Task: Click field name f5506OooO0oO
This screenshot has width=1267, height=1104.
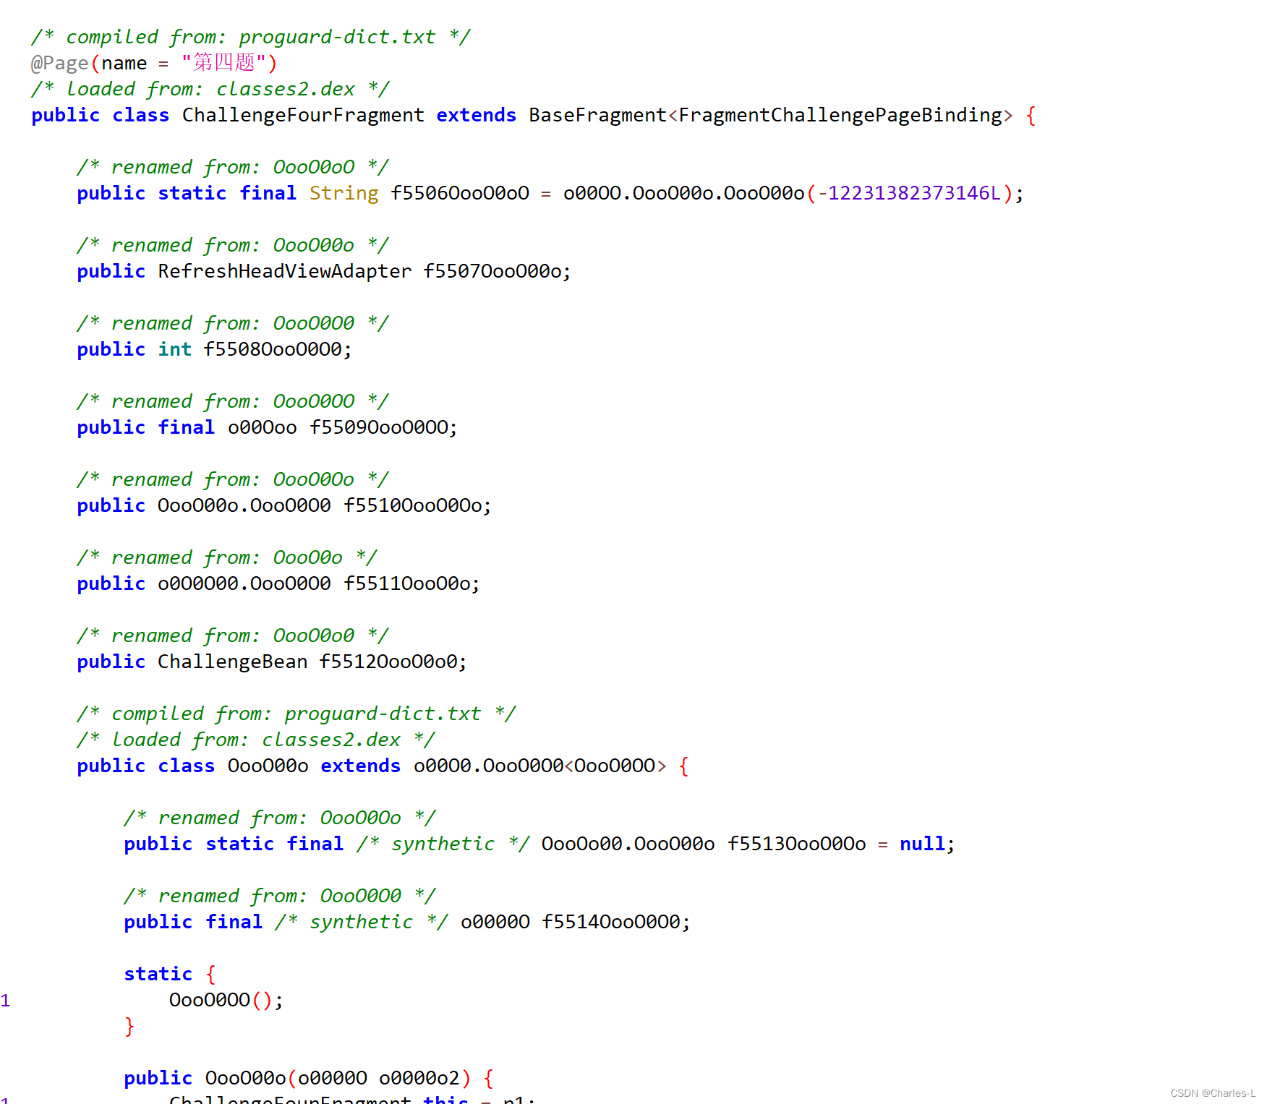Action: [460, 194]
